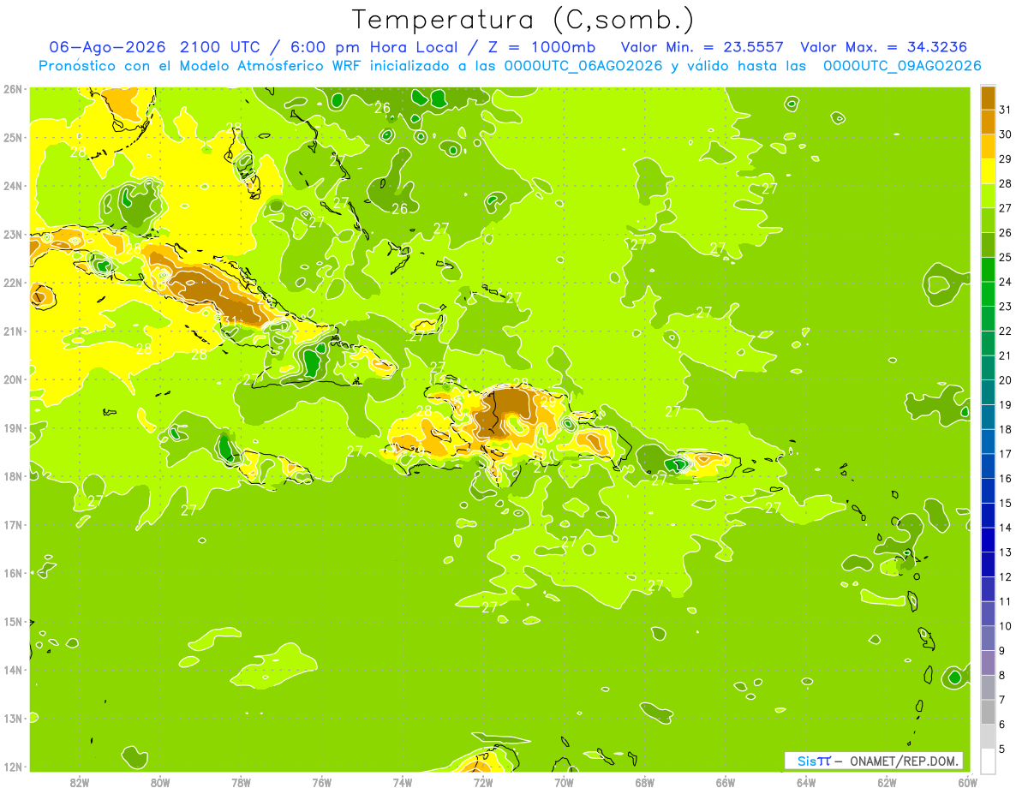Click the brown hot zone over northern Hispaniola

[x=504, y=409]
